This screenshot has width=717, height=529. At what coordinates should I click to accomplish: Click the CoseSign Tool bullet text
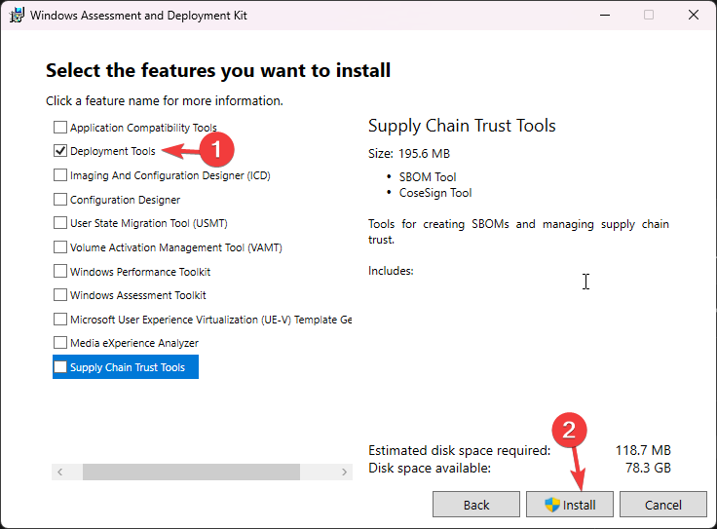coord(435,193)
